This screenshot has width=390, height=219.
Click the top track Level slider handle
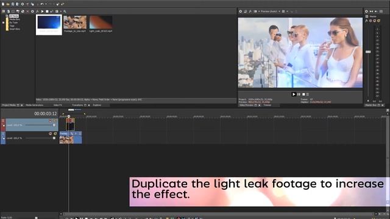[x=54, y=125]
